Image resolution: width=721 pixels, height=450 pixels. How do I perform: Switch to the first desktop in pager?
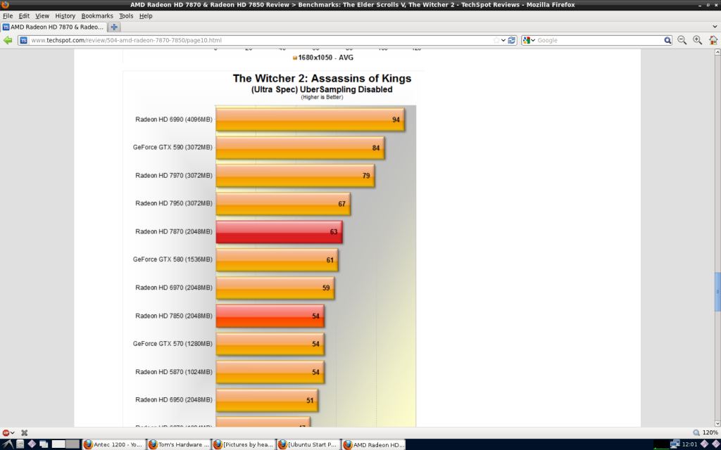tap(58, 444)
